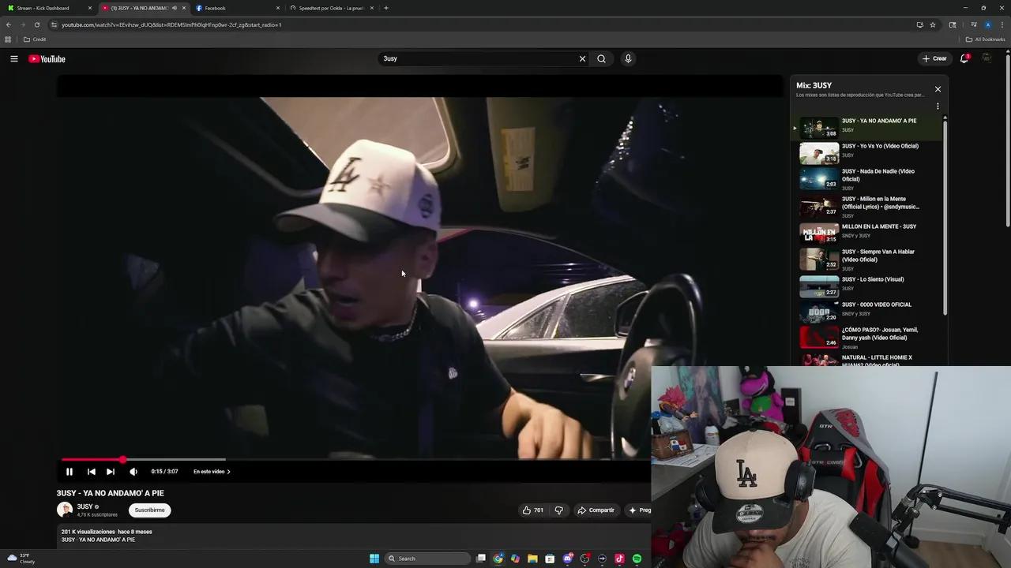Image resolution: width=1011 pixels, height=568 pixels.
Task: Open the 3USY channel page link
Action: [85, 506]
